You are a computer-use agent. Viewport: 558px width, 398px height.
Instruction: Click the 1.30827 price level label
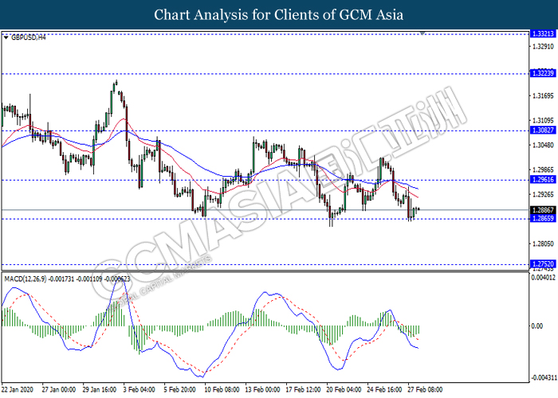point(543,130)
